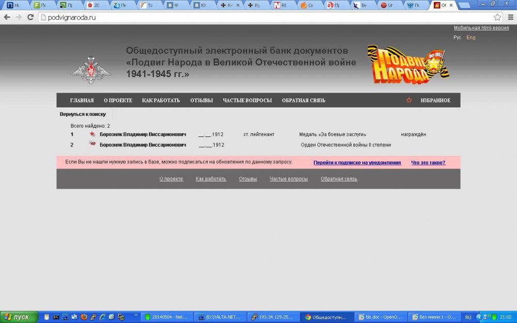Open a new browser tab
The height and width of the screenshot is (323, 517).
464,5
